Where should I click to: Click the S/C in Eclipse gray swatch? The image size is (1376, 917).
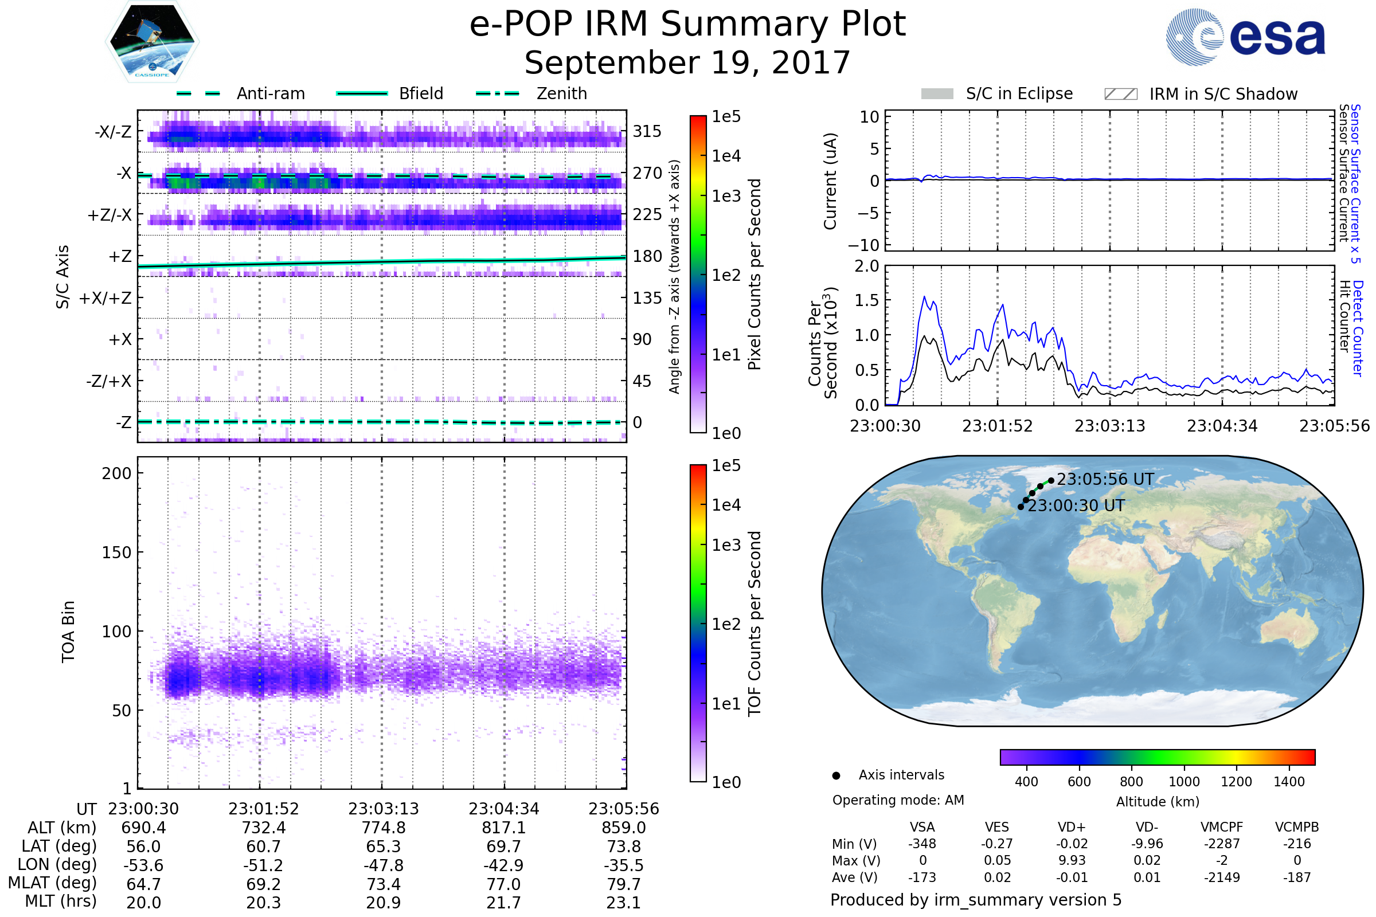(937, 94)
